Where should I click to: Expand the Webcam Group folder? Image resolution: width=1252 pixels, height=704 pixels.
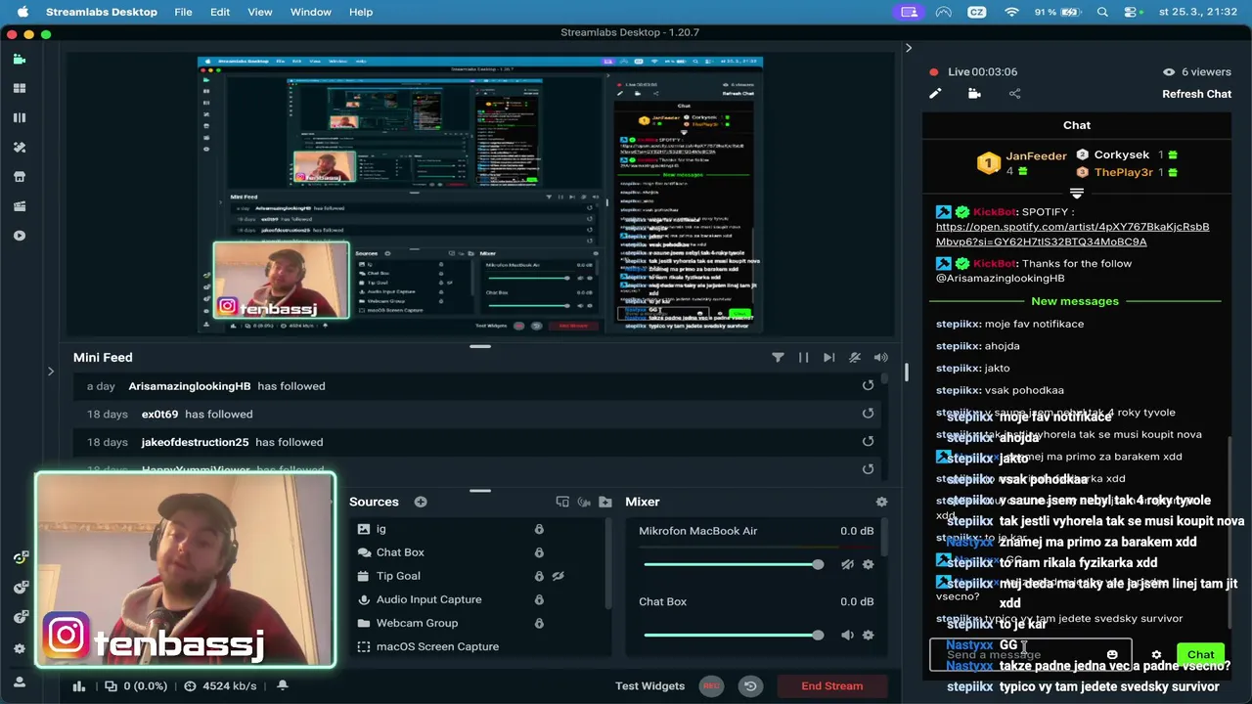pos(364,623)
